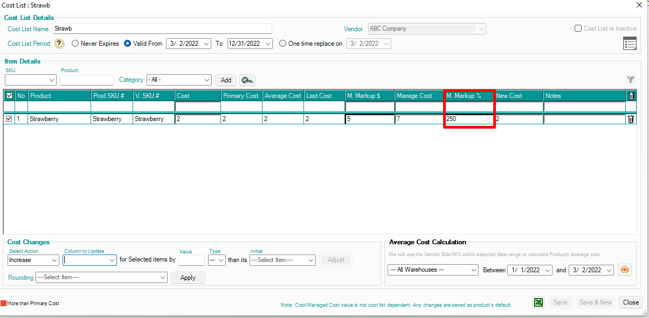649x318 pixels.
Task: Click the help question mark icon
Action: 59,44
